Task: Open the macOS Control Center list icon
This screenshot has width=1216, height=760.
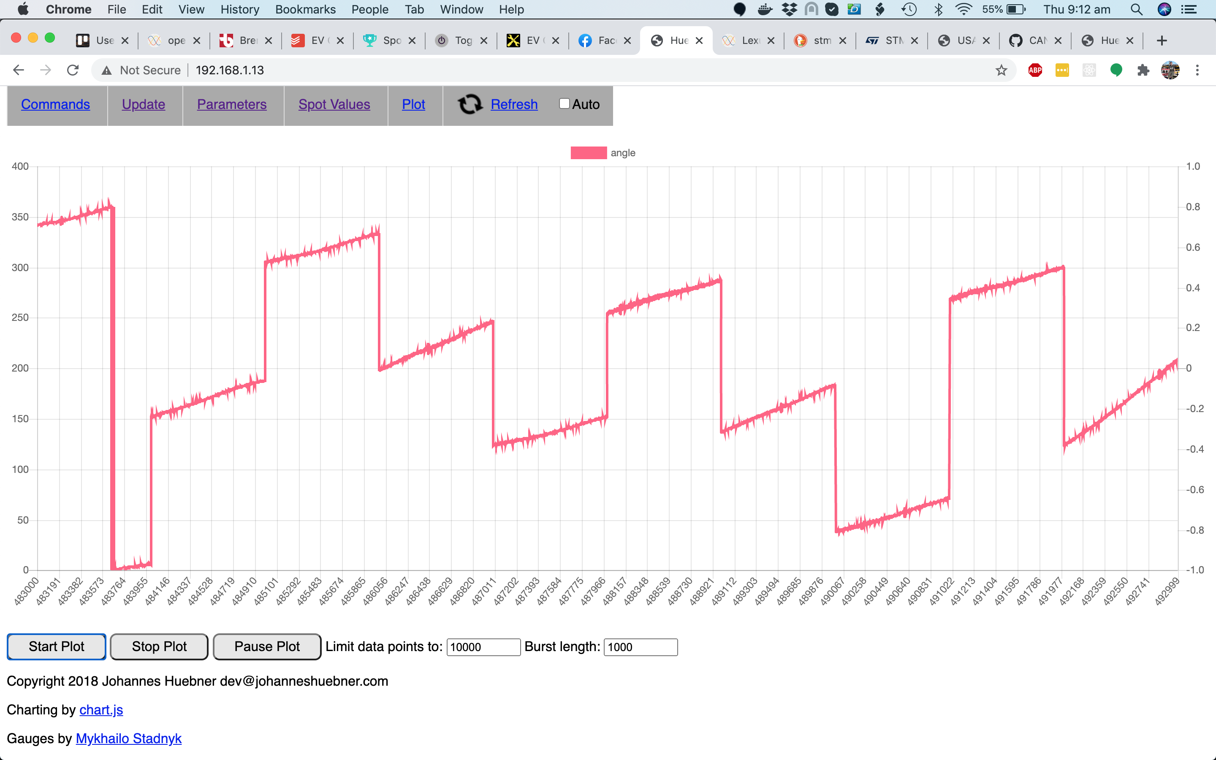Action: coord(1189,10)
